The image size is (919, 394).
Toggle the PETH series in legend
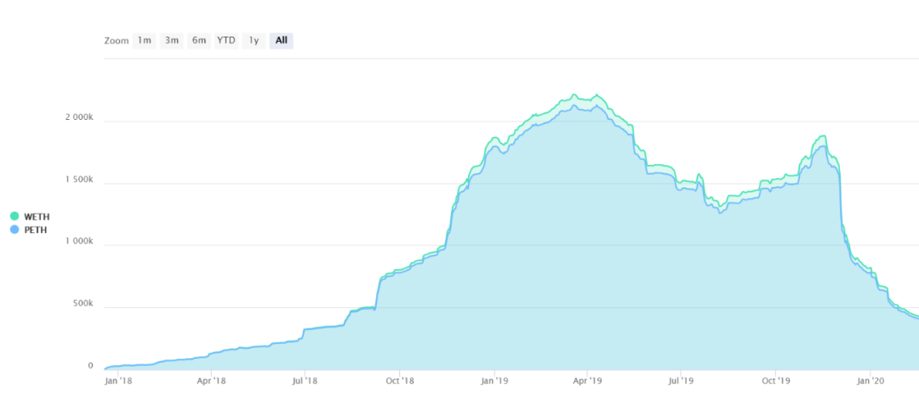29,230
